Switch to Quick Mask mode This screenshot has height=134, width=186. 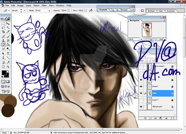point(8,82)
